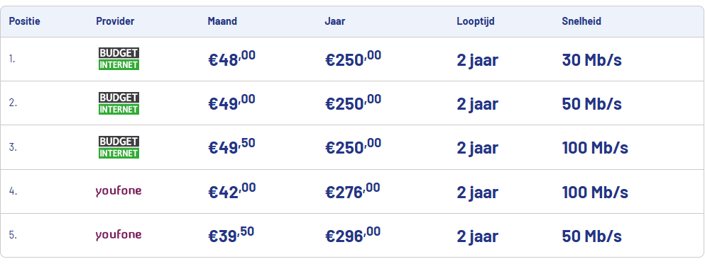Select the €49,50 monthly price
Image resolution: width=705 pixels, height=264 pixels.
pyautogui.click(x=231, y=147)
